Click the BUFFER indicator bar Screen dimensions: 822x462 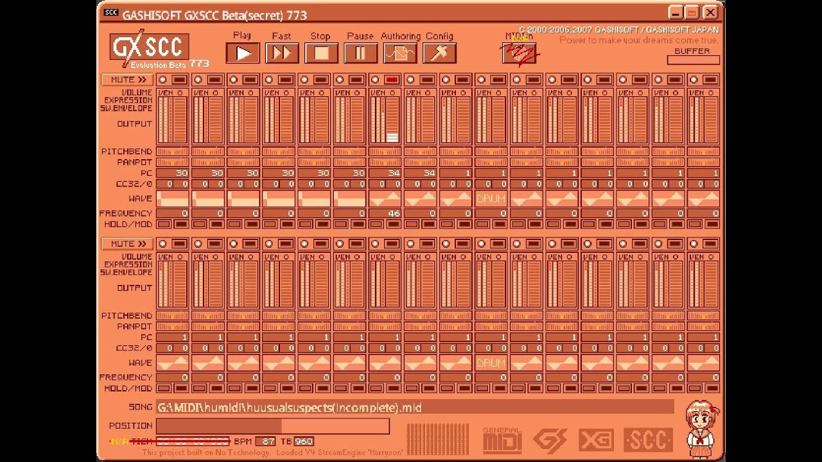coord(693,60)
